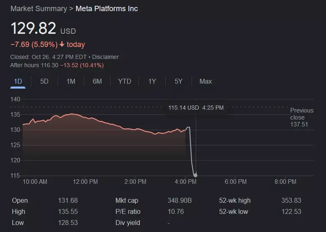Screen dimensions: 326x232
Task: Click the Mkt cap value 348.90B
Action: pos(180,201)
